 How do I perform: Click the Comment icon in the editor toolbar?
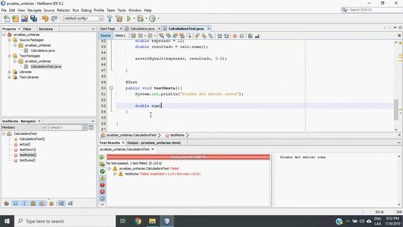(250, 36)
